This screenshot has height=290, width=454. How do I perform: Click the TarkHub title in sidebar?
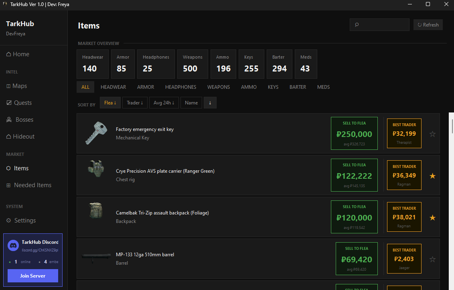tap(20, 24)
